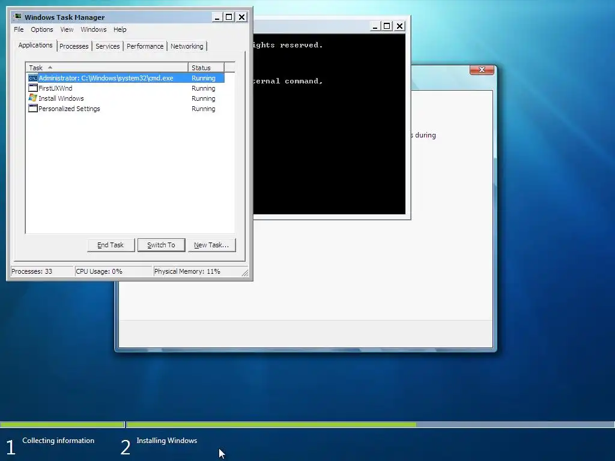This screenshot has width=615, height=461.
Task: Minimize the Task Manager window
Action: point(217,17)
